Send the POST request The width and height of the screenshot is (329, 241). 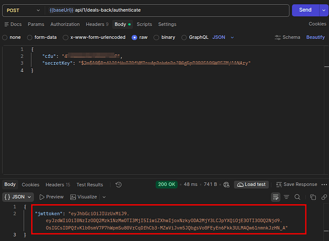305,10
